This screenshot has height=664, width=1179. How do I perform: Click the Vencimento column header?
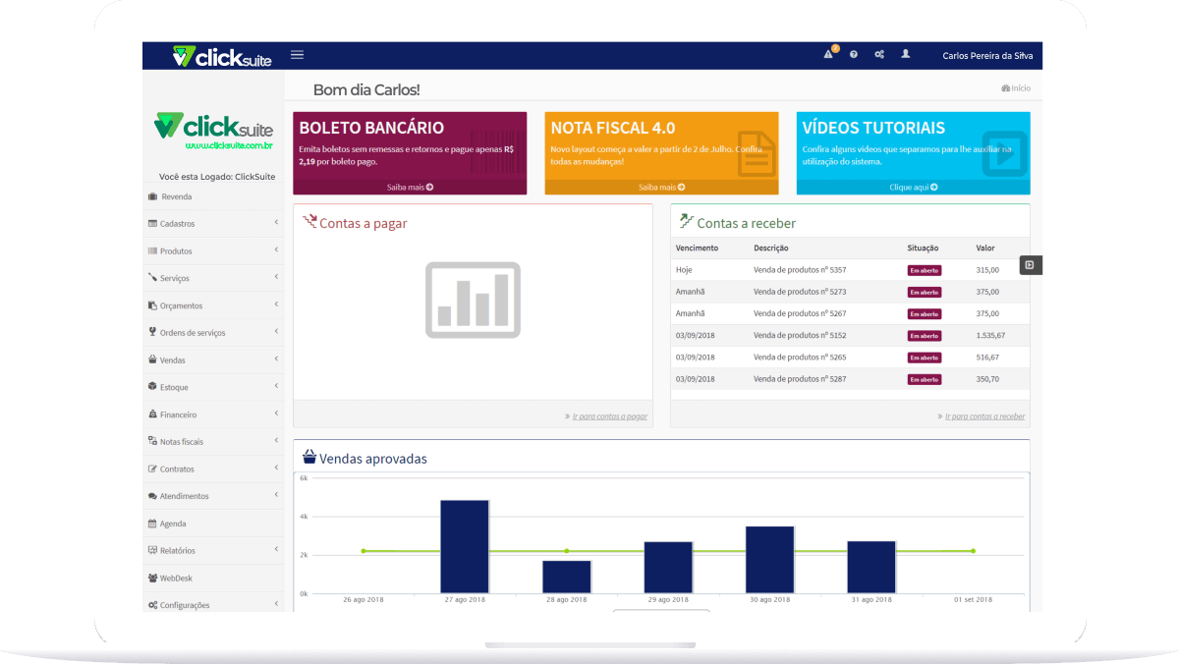697,249
